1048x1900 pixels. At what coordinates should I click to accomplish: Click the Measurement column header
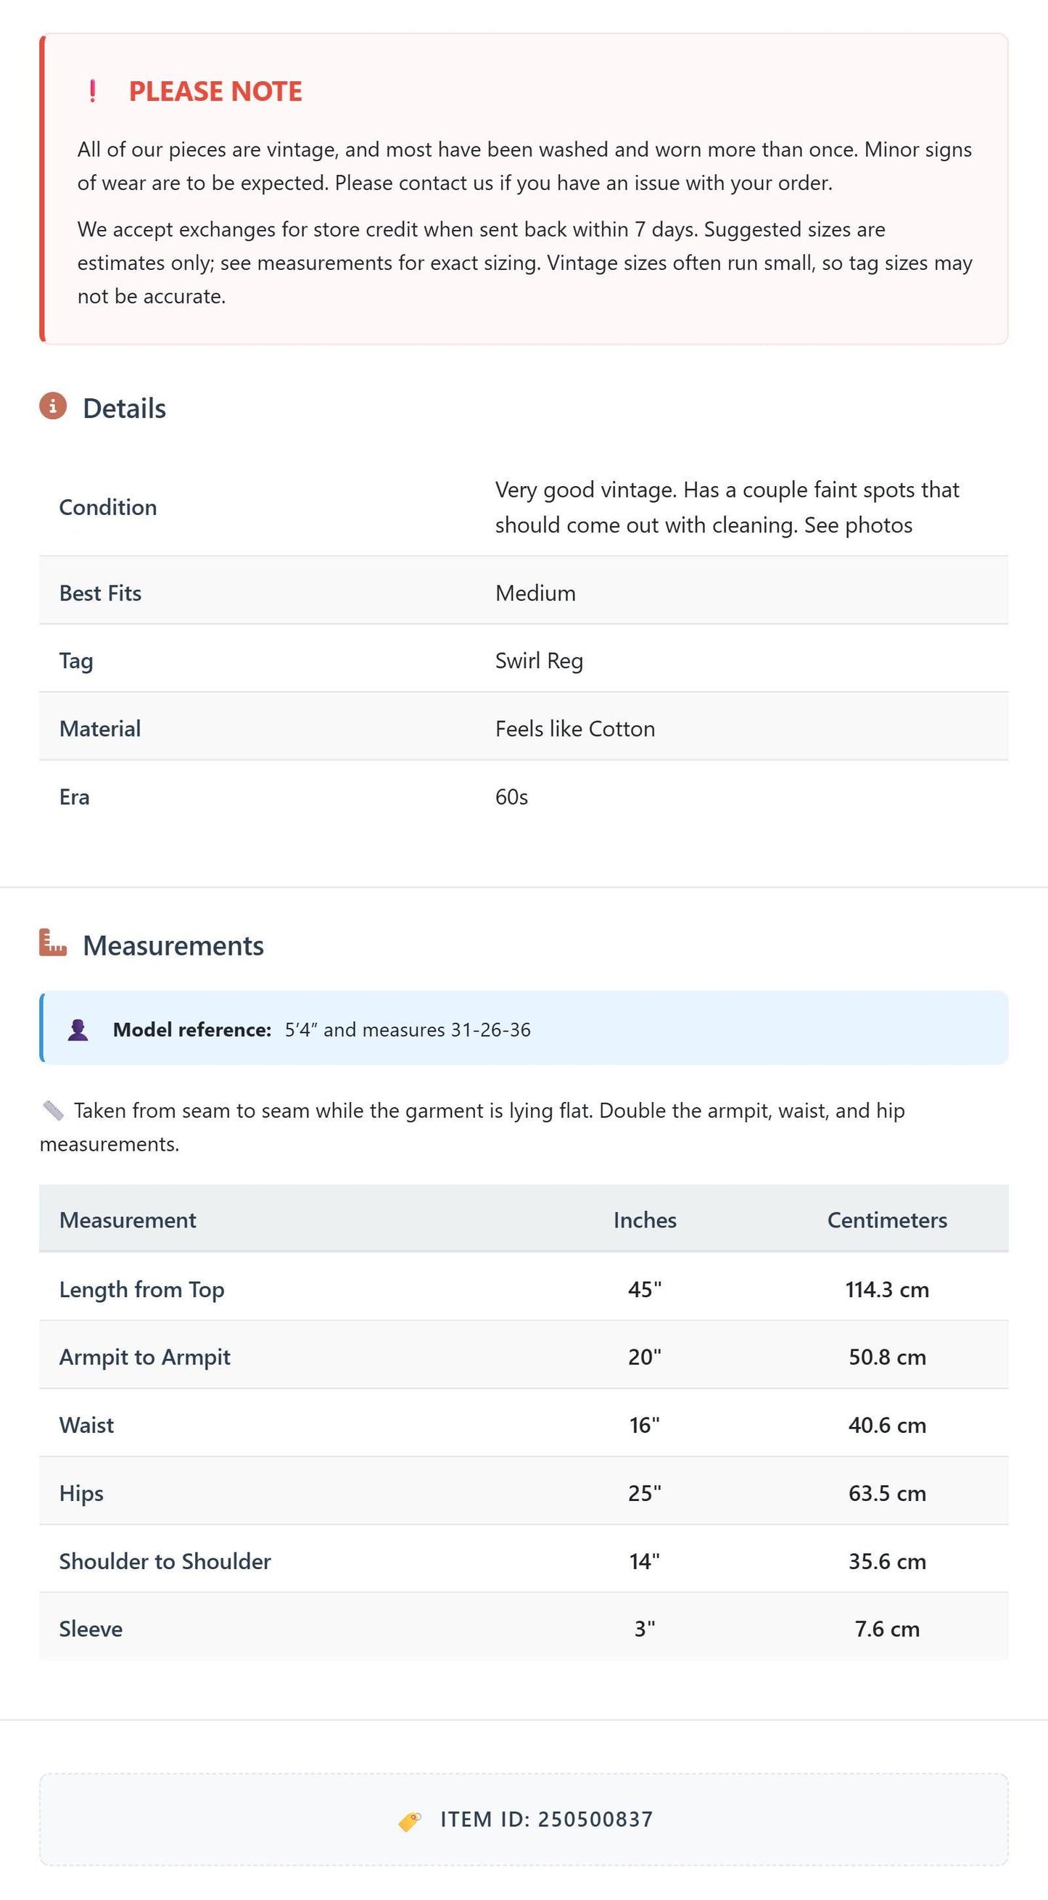pyautogui.click(x=128, y=1220)
